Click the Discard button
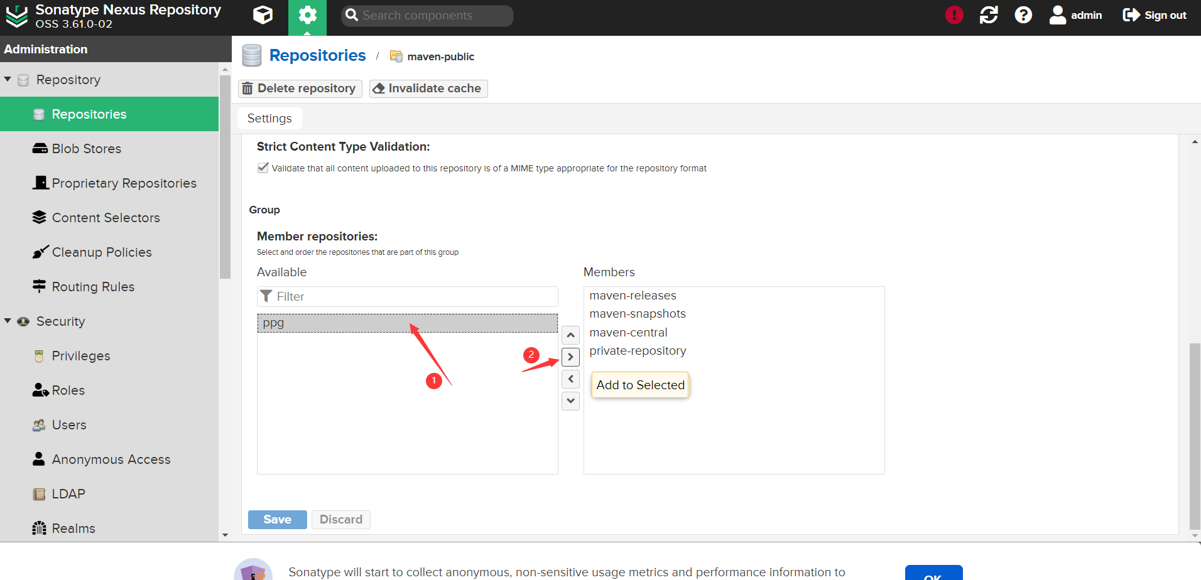The height and width of the screenshot is (580, 1201). coord(341,520)
